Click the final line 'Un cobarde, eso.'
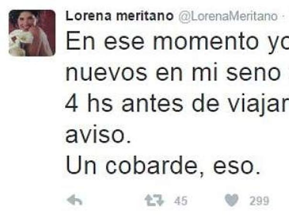289x217 pixels. tap(163, 166)
